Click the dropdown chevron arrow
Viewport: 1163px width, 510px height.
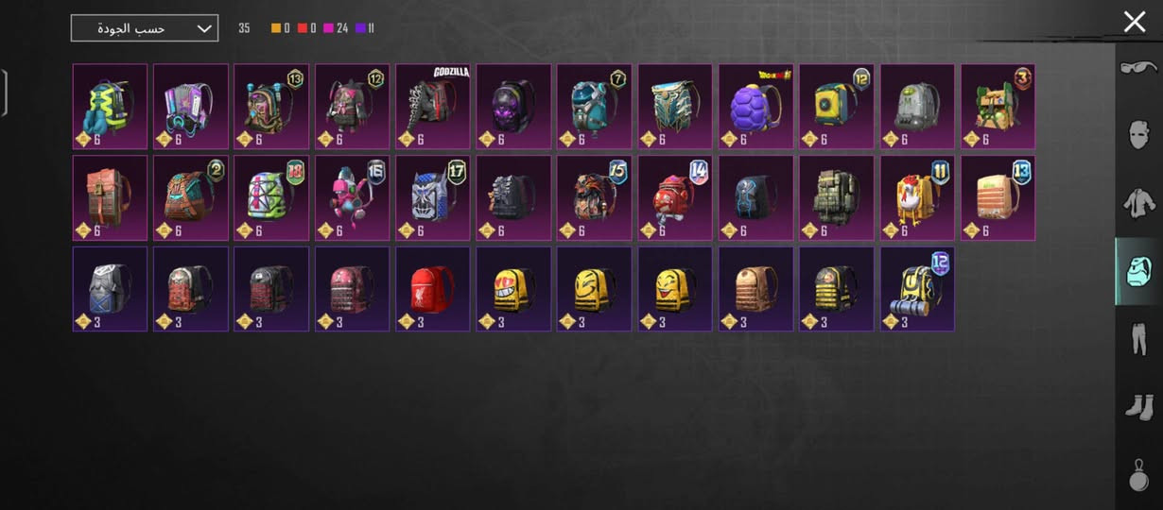click(204, 28)
